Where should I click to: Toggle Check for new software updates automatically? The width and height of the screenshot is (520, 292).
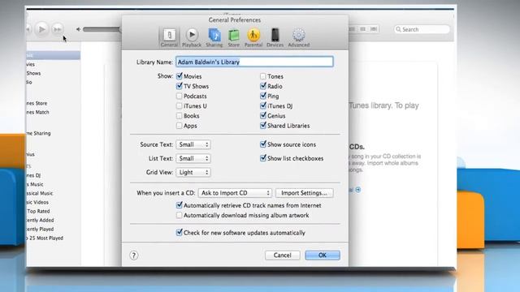(180, 233)
